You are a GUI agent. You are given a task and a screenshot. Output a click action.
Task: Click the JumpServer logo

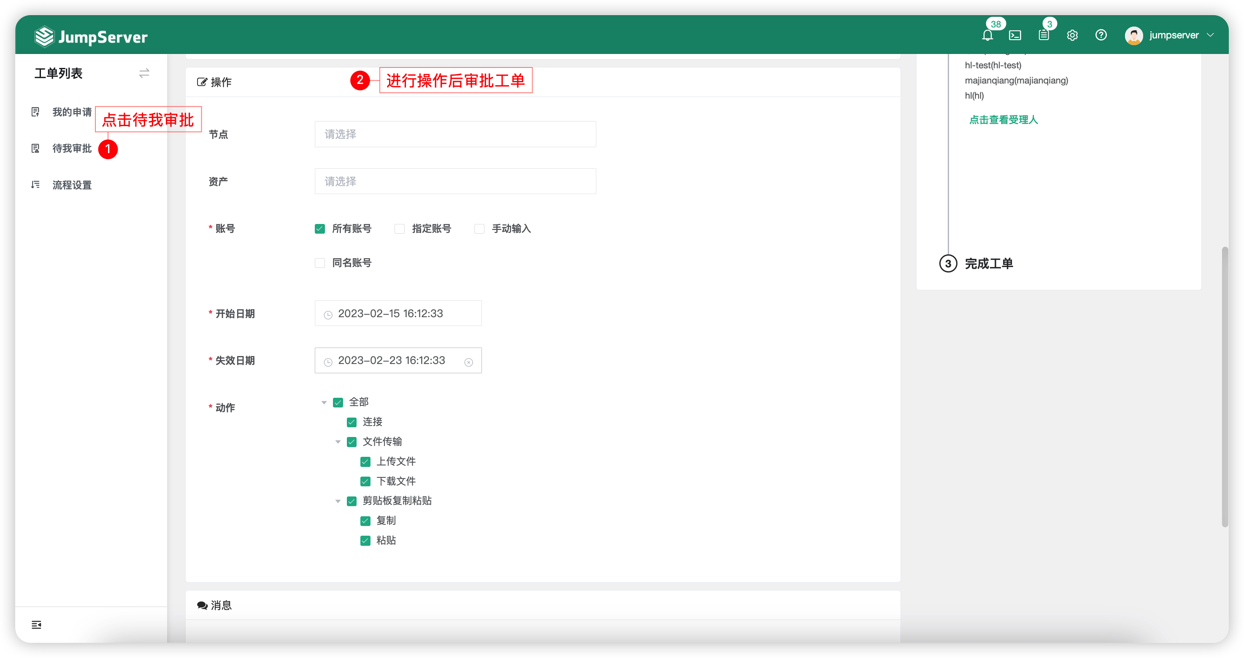tap(91, 37)
